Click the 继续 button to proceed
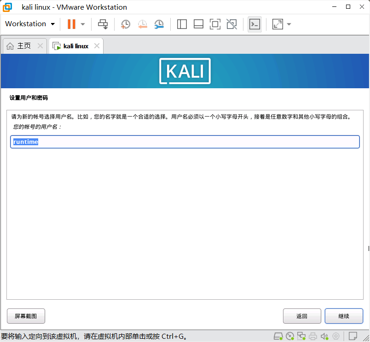 coord(344,316)
